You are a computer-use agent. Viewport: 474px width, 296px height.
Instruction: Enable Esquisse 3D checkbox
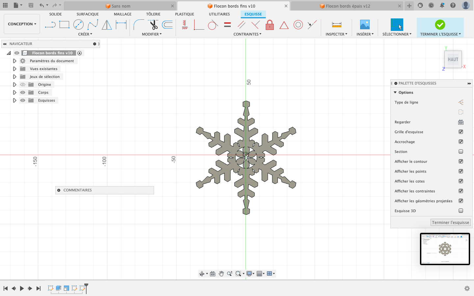pos(461,211)
